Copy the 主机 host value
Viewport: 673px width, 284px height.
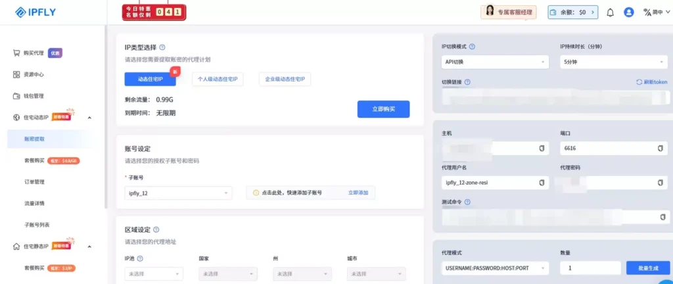pyautogui.click(x=542, y=148)
